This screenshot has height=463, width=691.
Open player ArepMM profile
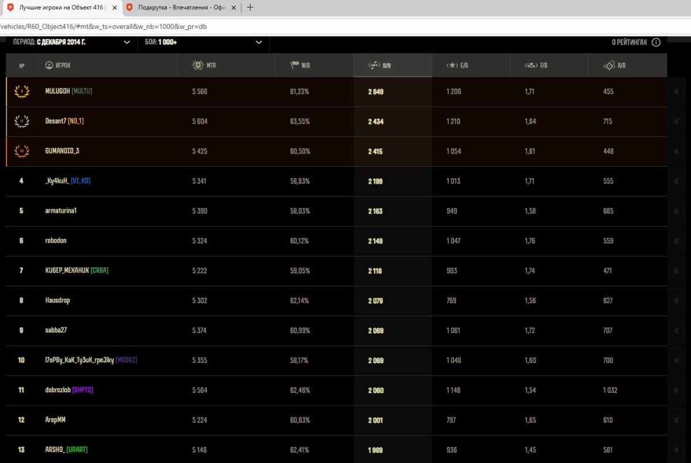55,420
